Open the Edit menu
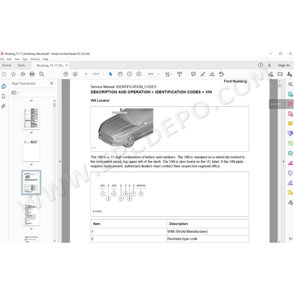Screen dimensions: 294x294 coord(9,59)
